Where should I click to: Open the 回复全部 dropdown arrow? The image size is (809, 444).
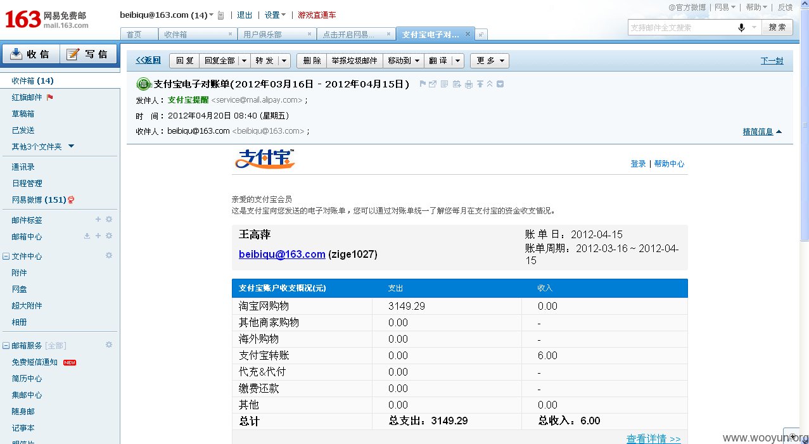point(245,61)
